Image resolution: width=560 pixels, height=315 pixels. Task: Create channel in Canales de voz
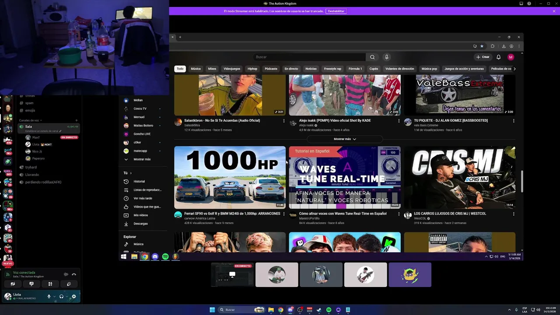point(77,120)
